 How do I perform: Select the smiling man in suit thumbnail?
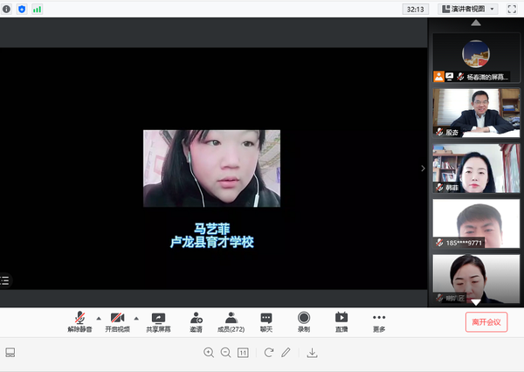tap(476, 112)
